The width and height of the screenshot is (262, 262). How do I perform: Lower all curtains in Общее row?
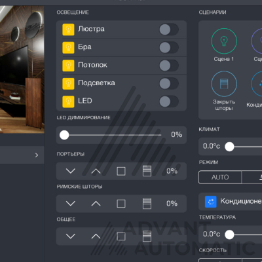pyautogui.click(x=71, y=236)
